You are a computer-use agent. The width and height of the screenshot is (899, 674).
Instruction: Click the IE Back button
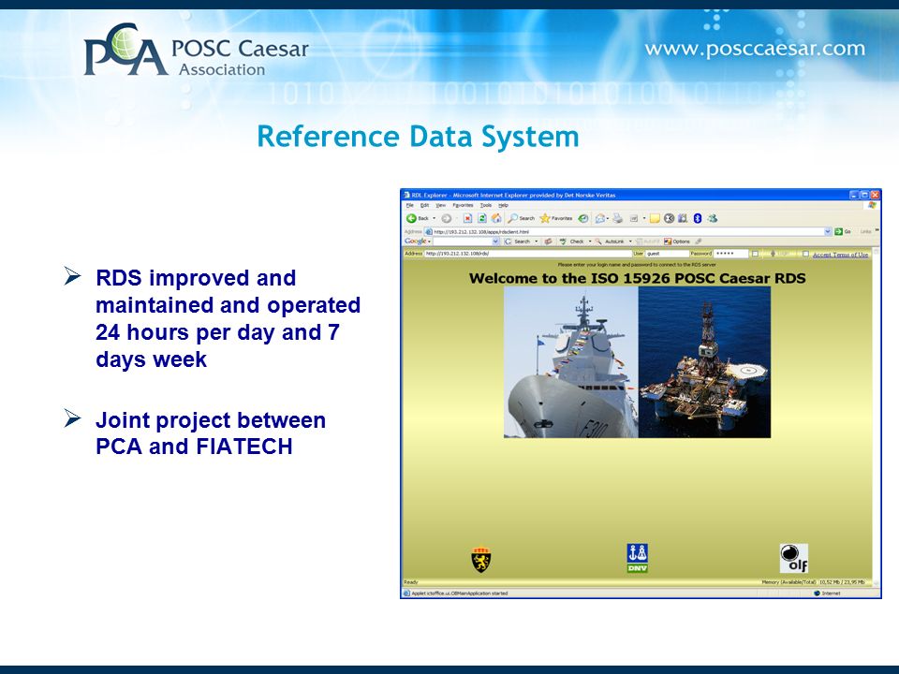pyautogui.click(x=418, y=218)
